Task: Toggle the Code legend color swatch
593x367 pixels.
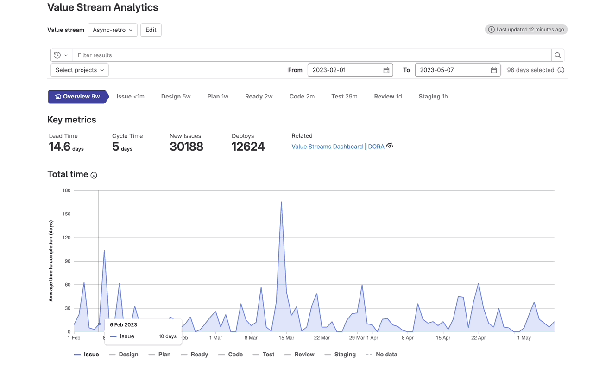Action: 221,355
